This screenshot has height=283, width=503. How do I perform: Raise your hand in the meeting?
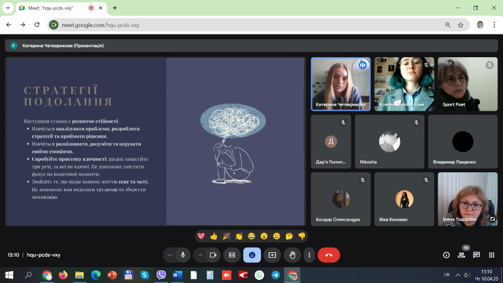pos(292,255)
